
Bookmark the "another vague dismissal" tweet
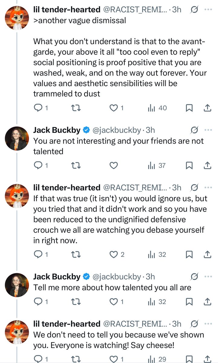[189, 108]
